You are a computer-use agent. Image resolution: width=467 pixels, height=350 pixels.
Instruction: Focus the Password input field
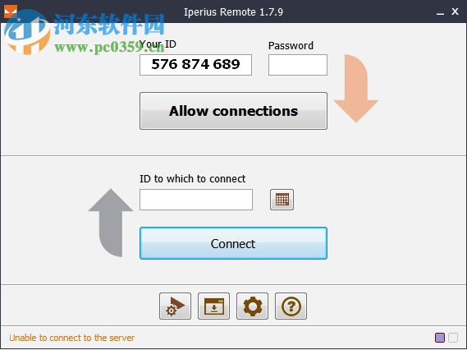298,65
